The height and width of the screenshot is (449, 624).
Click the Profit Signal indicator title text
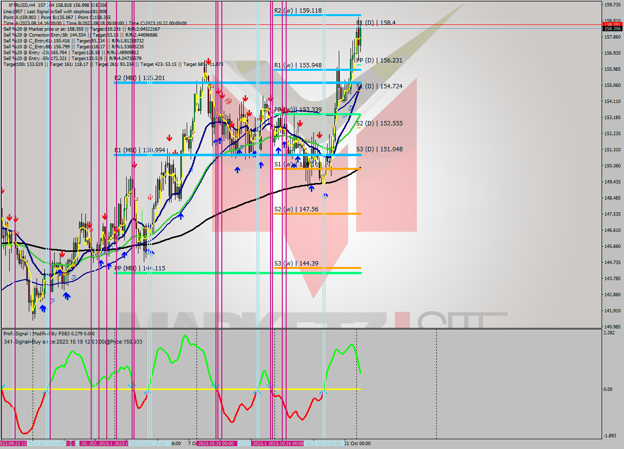tap(49, 333)
